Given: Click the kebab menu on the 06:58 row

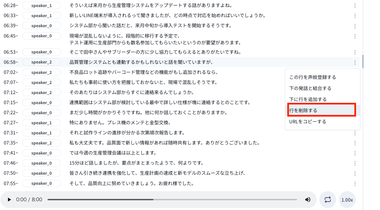Looking at the screenshot, I should (355, 62).
